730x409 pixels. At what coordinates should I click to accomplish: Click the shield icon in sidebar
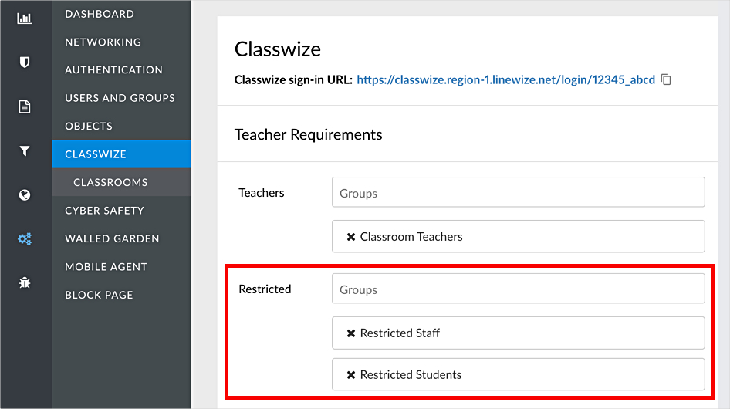(x=25, y=62)
